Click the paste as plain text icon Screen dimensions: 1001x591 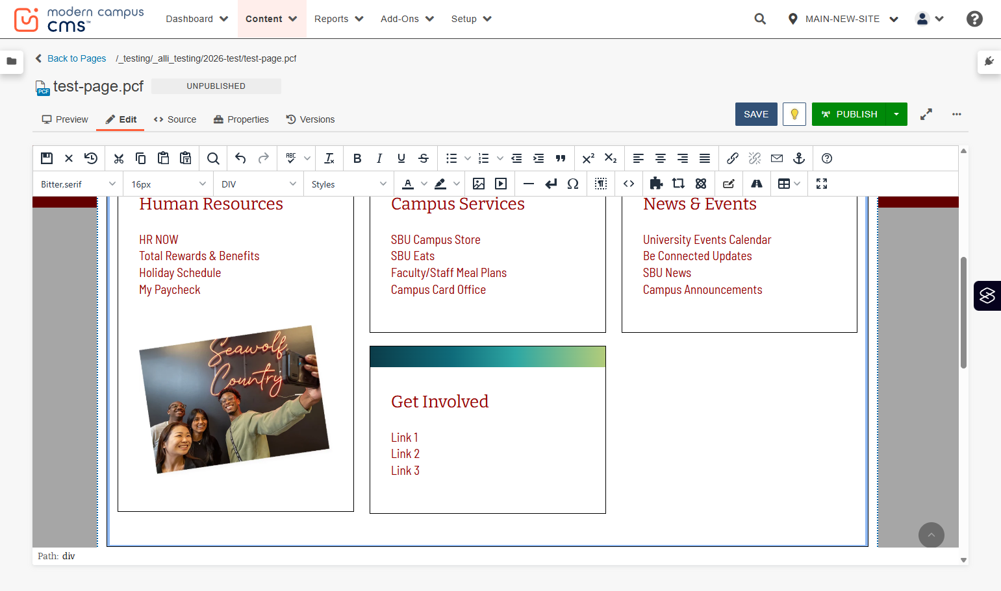coord(186,158)
